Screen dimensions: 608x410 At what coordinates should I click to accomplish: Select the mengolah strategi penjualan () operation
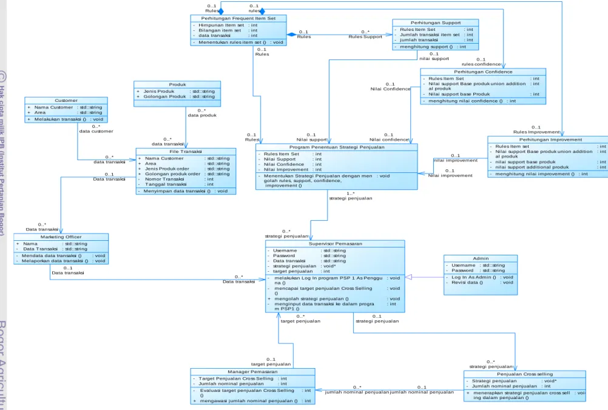point(311,299)
